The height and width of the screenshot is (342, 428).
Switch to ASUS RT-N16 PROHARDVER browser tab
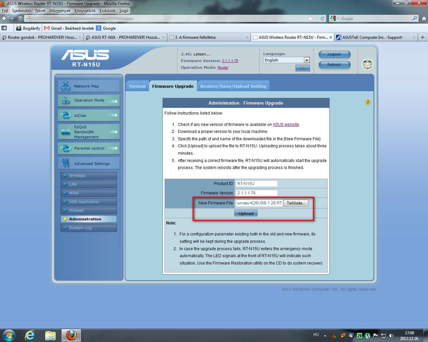point(125,37)
